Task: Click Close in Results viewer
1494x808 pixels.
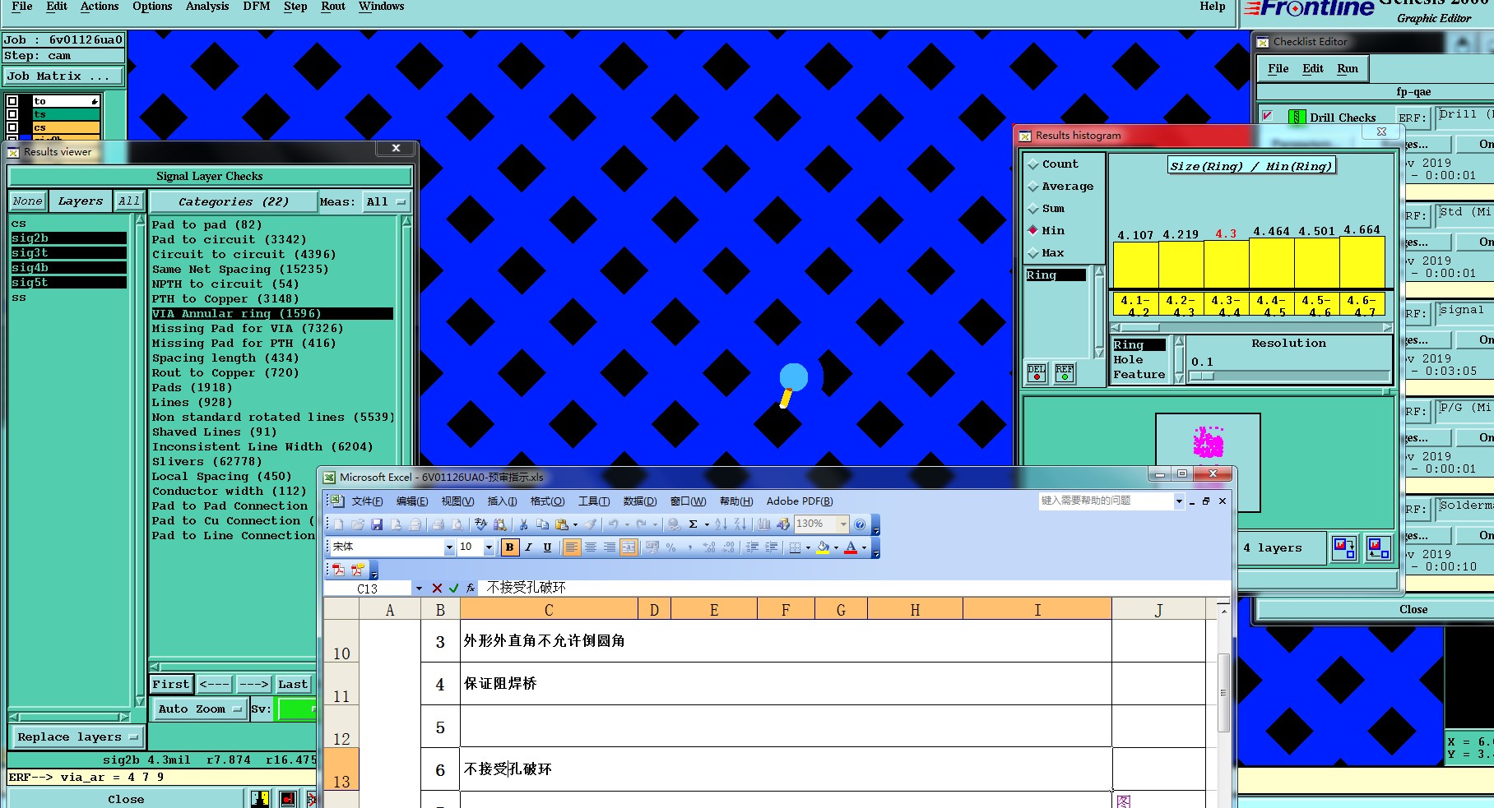Action: click(x=126, y=799)
